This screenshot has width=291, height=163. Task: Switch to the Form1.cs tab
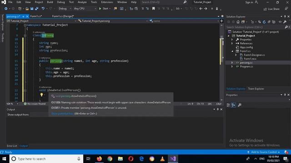click(x=36, y=16)
